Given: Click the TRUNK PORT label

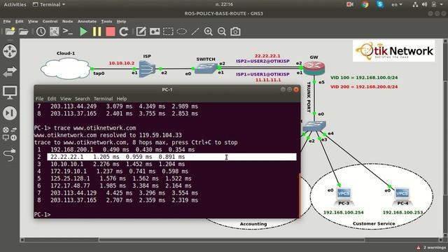Looking at the screenshot, I should 309,97.
